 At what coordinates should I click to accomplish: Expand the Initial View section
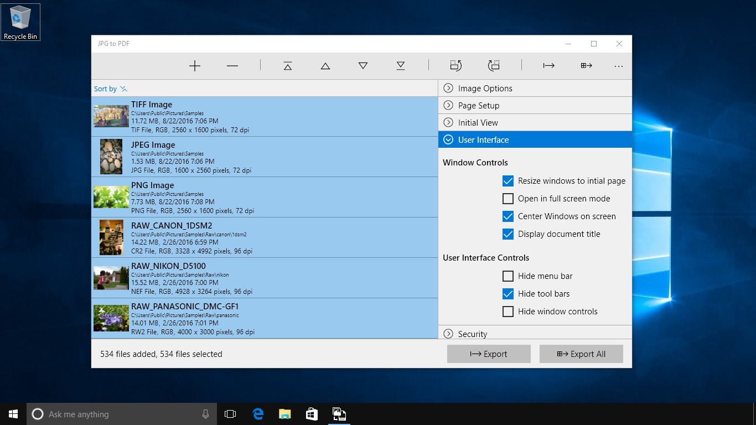point(535,123)
